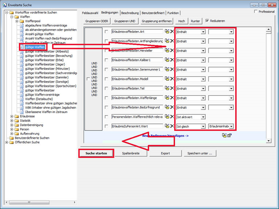Toggle the Reduzieren checkbox
This screenshot has width=279, height=209.
tap(207, 21)
